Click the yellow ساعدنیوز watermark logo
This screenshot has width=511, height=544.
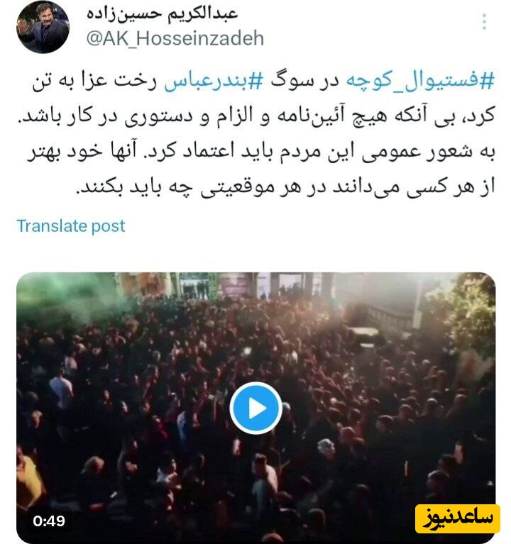[458, 518]
